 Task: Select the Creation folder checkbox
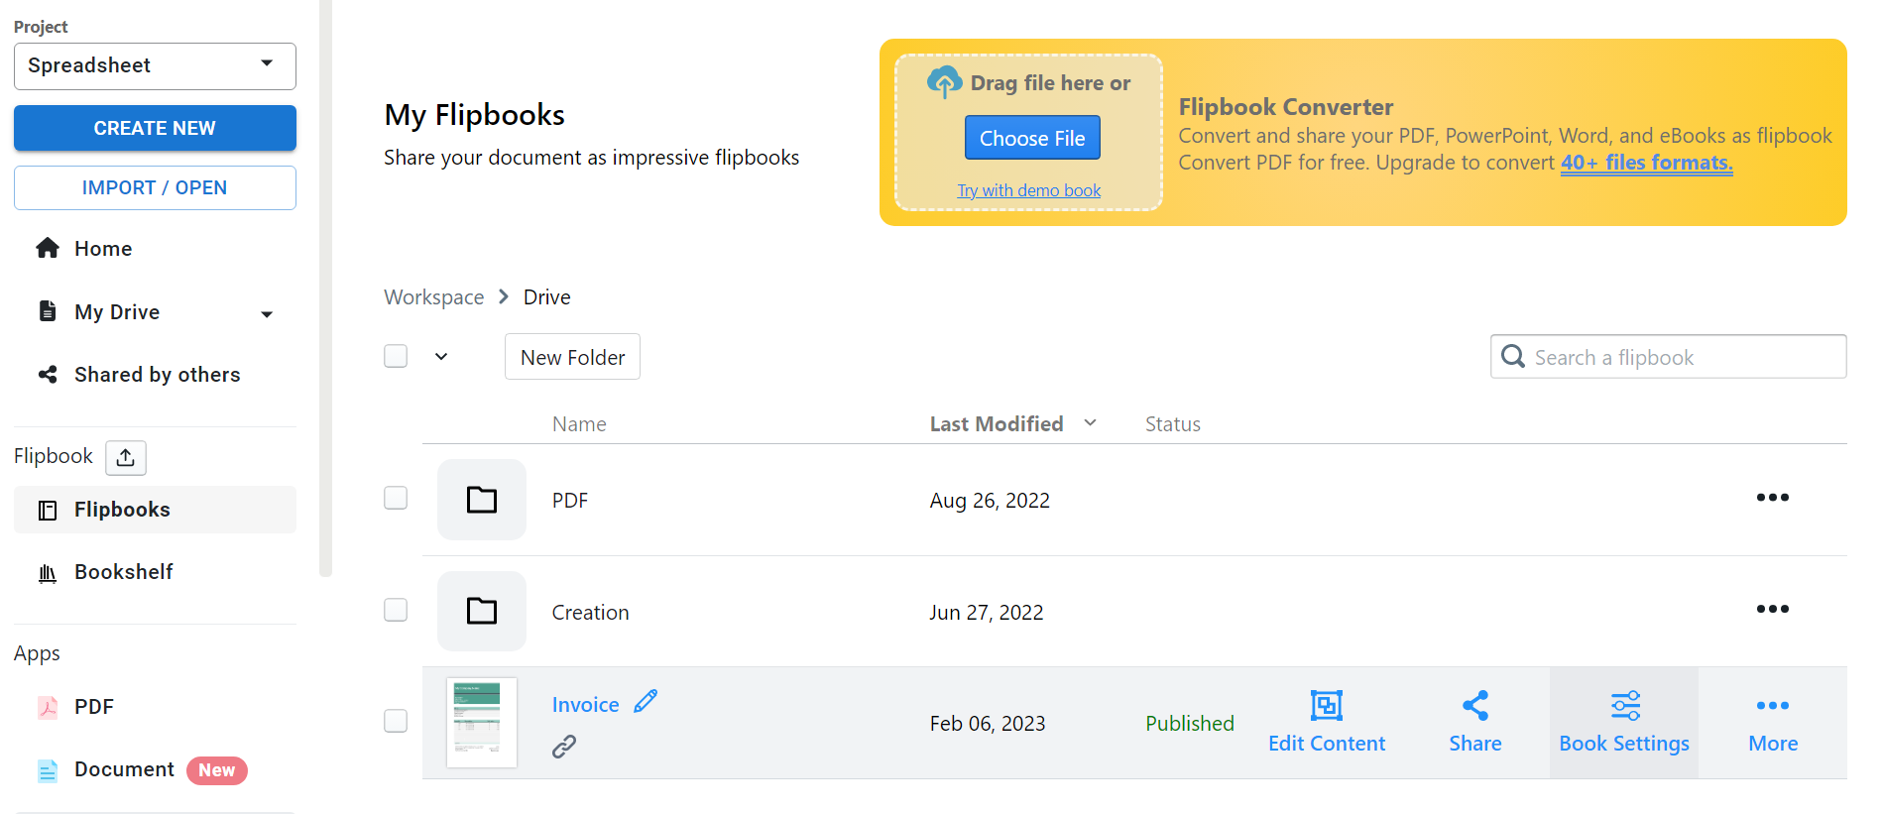click(x=396, y=610)
